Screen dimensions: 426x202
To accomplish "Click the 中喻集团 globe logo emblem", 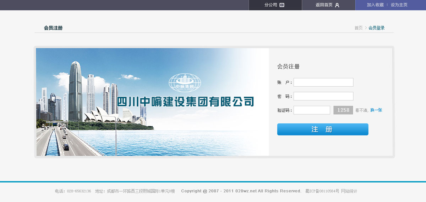I will [185, 82].
